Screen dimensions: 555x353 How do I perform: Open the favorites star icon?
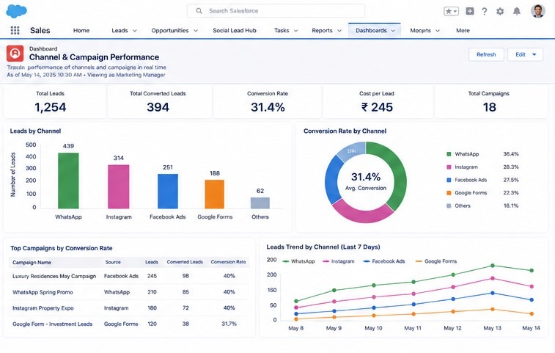point(451,11)
